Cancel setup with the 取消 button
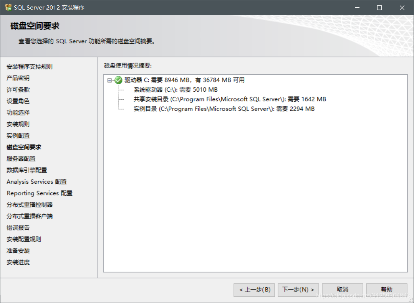414x303 pixels. pyautogui.click(x=343, y=290)
